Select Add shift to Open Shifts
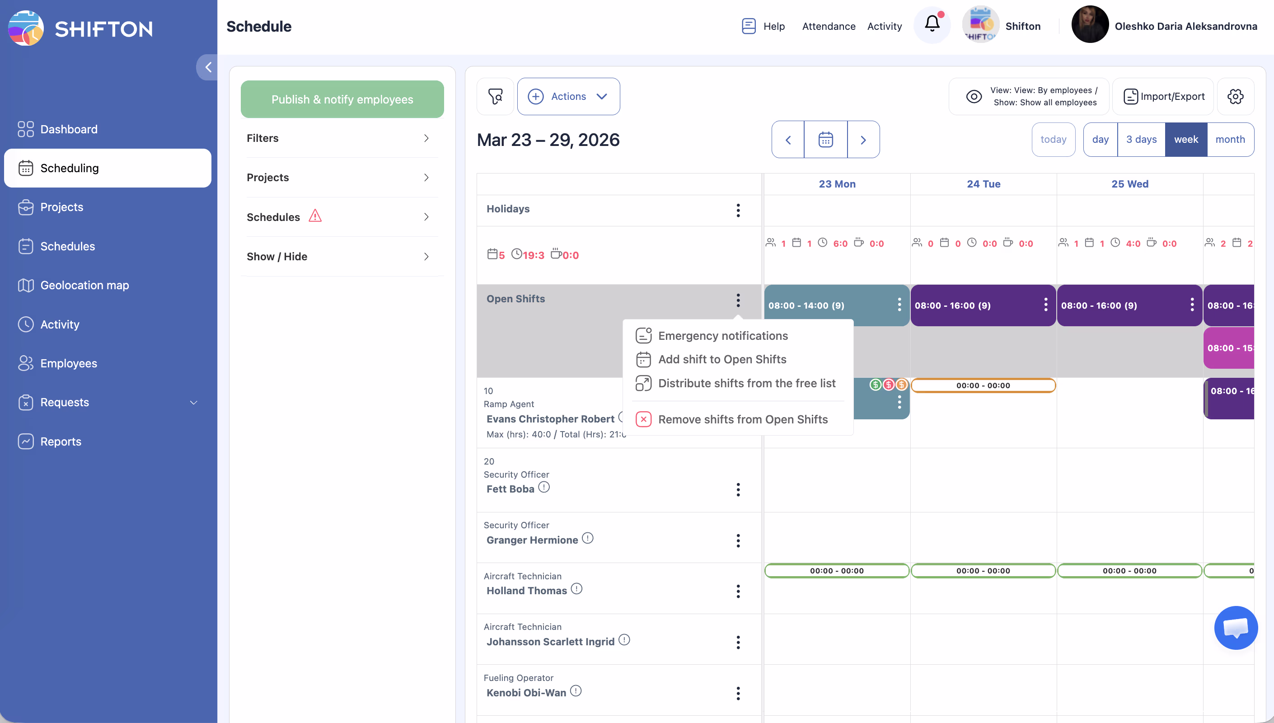Viewport: 1274px width, 723px height. click(721, 359)
